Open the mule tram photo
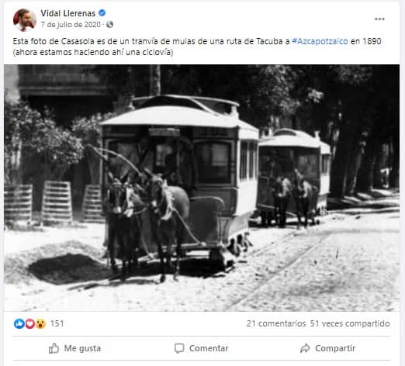 [202, 188]
